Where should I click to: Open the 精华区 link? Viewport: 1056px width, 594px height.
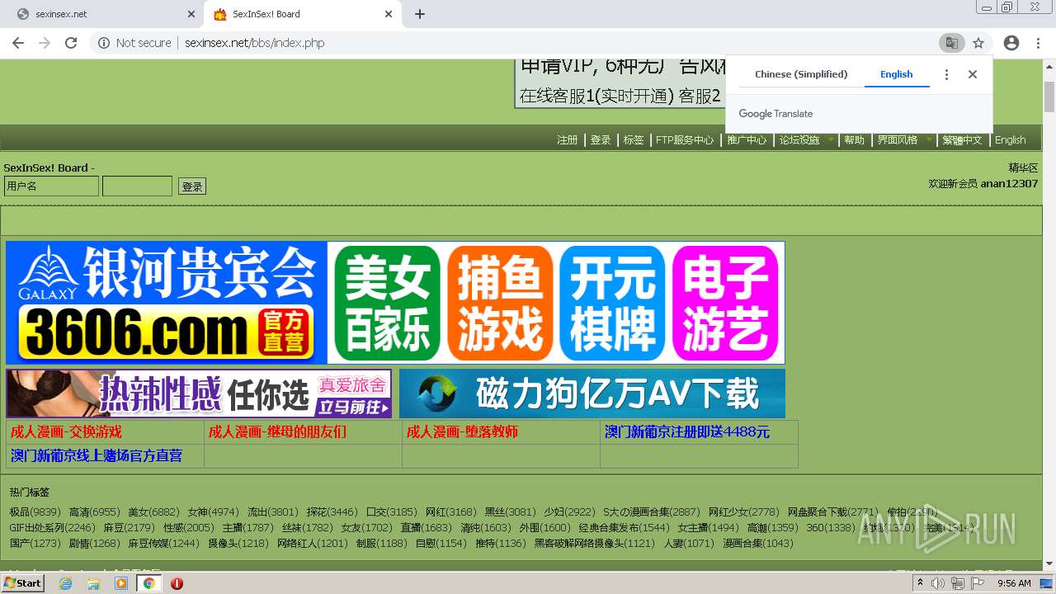click(1023, 167)
